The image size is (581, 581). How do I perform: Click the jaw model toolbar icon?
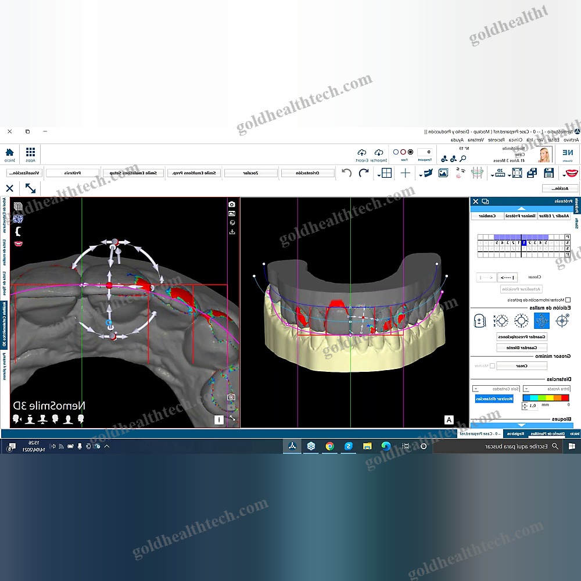(428, 173)
